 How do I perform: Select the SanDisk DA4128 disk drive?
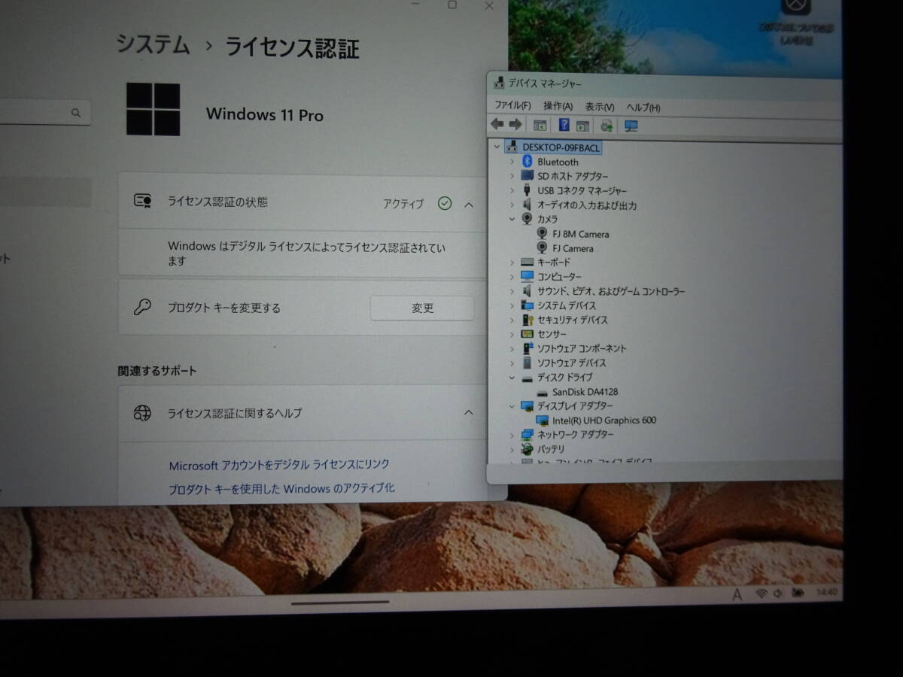pos(585,392)
